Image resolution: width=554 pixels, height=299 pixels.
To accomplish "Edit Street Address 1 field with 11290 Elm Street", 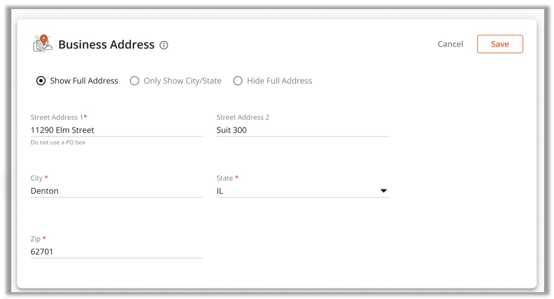I will 116,130.
